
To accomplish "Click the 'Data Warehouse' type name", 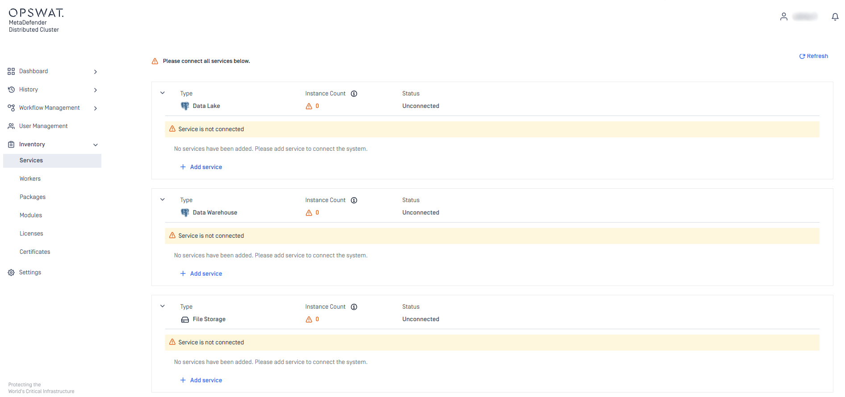I will click(x=215, y=213).
